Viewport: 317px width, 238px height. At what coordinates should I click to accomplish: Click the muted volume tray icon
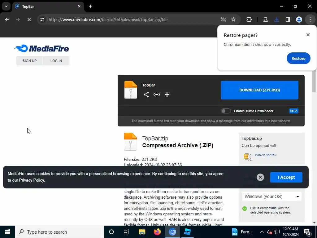269,232
